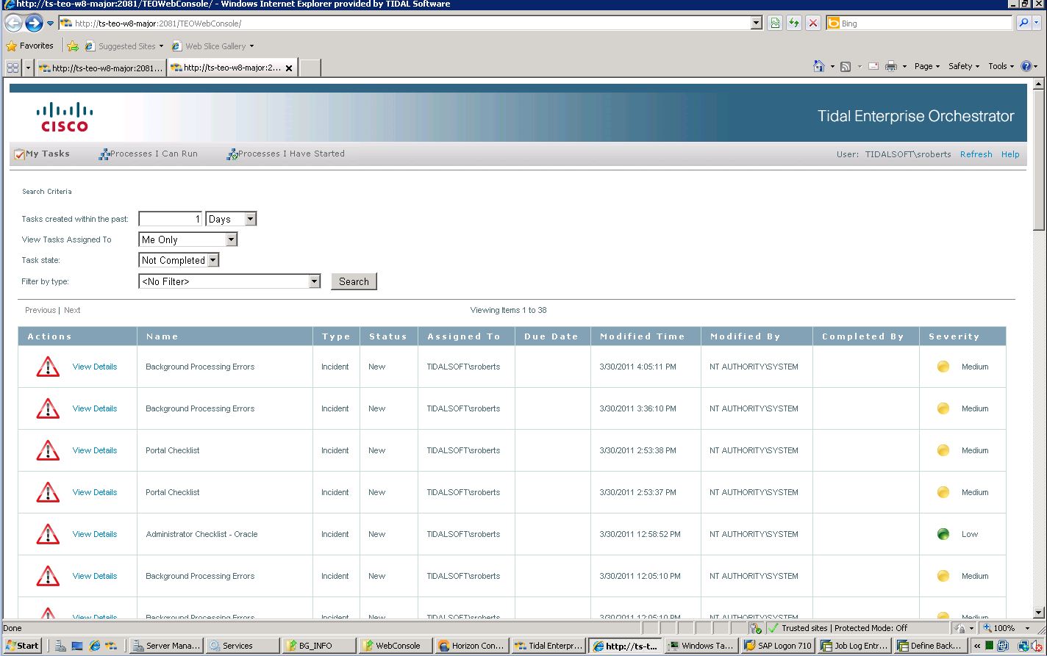Screen dimensions: 1047x656
Task: Switch to SAP Logon 710 taskbar item
Action: click(777, 646)
